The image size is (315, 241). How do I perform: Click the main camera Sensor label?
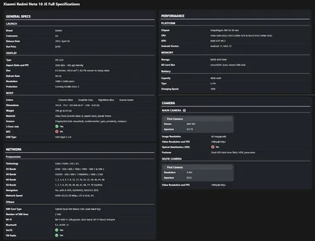coord(168,124)
